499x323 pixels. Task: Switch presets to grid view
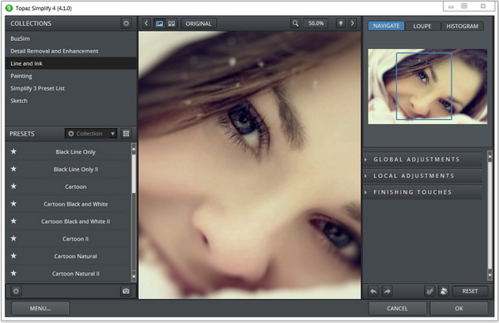[126, 133]
